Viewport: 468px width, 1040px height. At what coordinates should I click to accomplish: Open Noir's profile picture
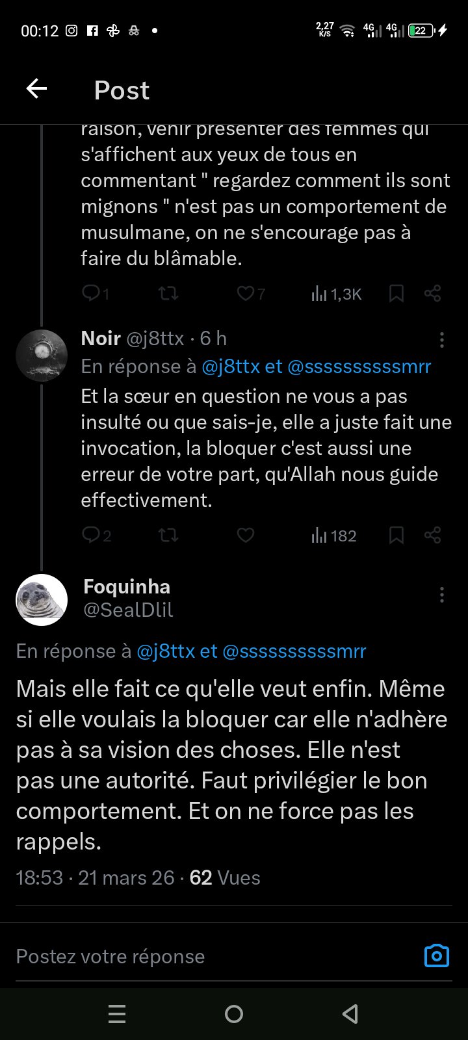42,355
